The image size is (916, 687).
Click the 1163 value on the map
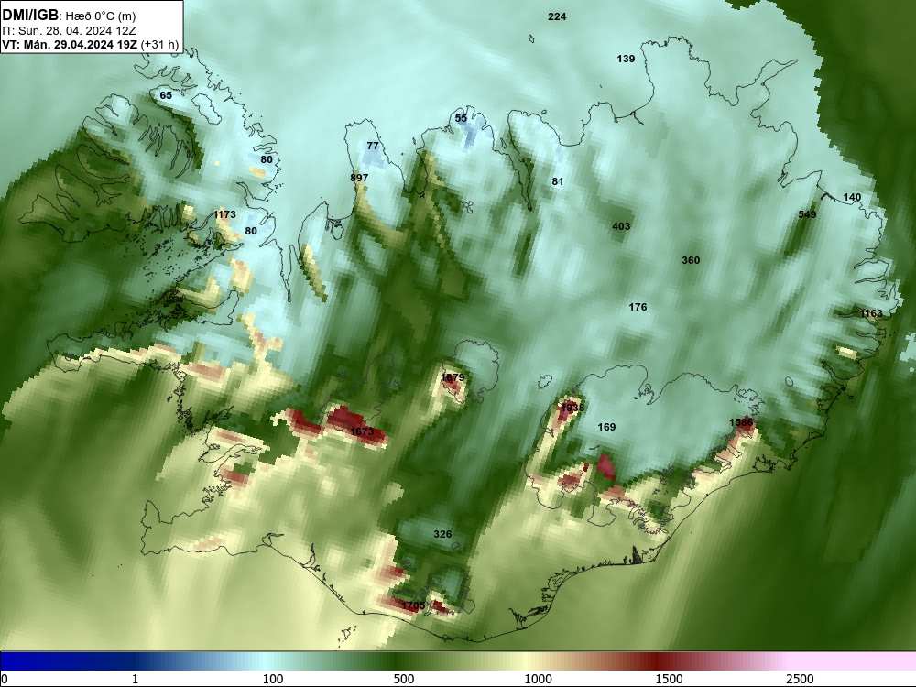coord(871,313)
